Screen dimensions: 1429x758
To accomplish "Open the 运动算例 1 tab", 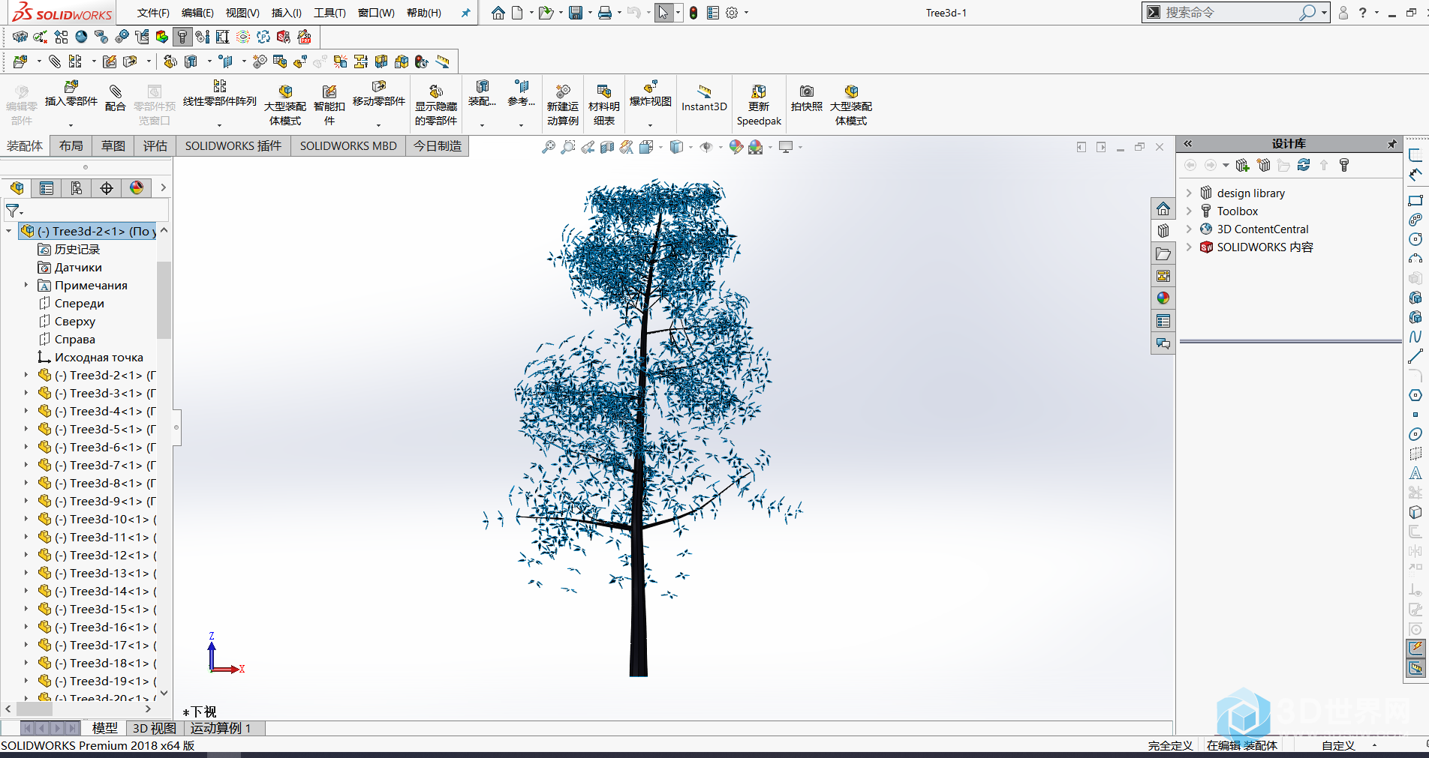I will [220, 728].
